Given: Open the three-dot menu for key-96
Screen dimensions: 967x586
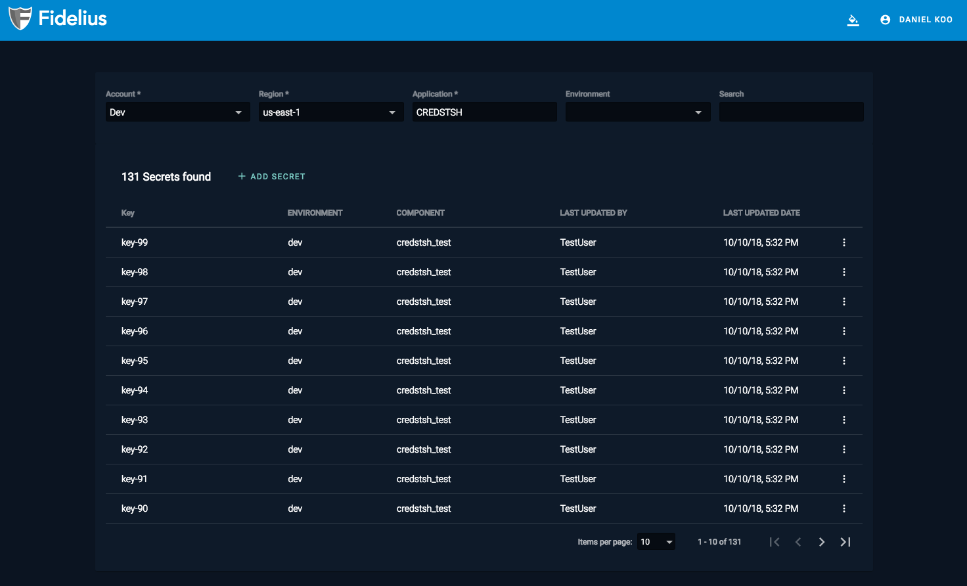Looking at the screenshot, I should (x=844, y=331).
